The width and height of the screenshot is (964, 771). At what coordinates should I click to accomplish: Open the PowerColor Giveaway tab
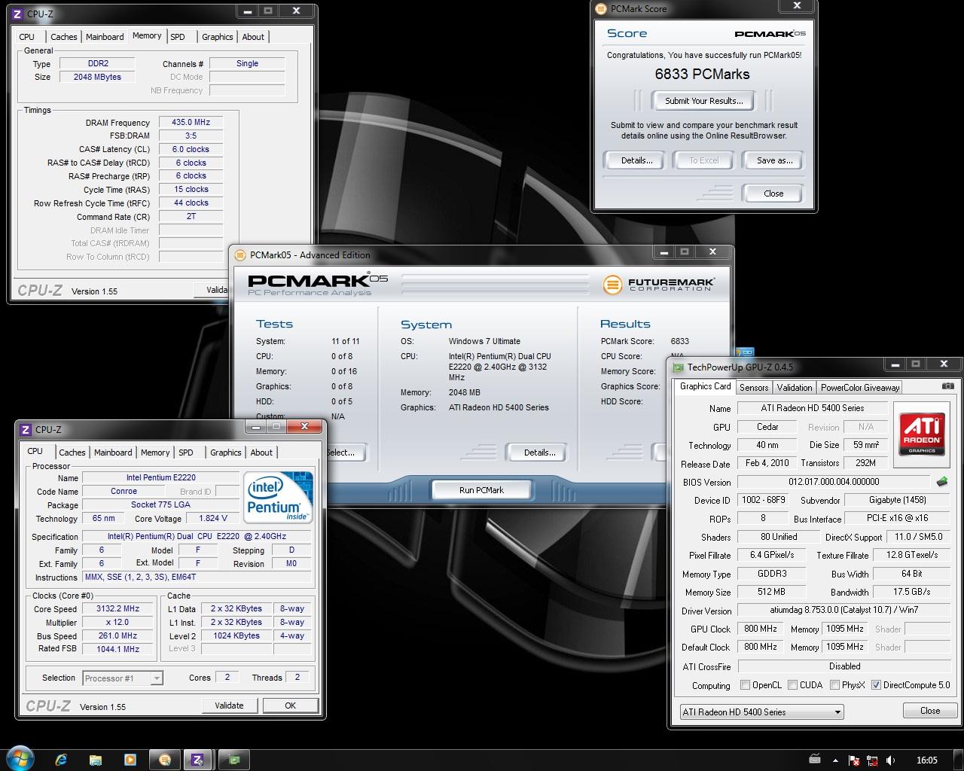pyautogui.click(x=860, y=387)
